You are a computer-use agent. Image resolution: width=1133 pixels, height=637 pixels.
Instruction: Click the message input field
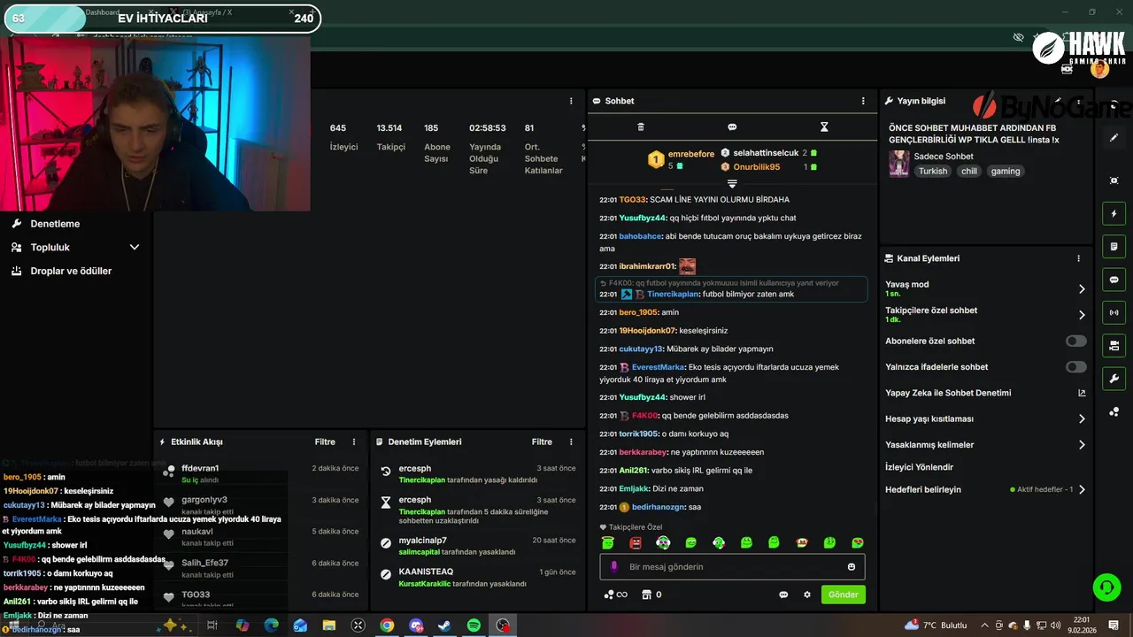pos(732,567)
